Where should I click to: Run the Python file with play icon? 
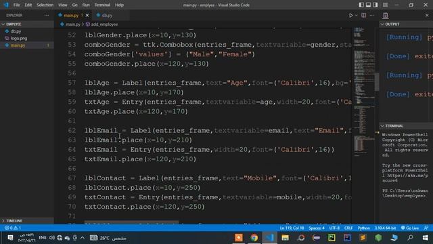[x=350, y=16]
